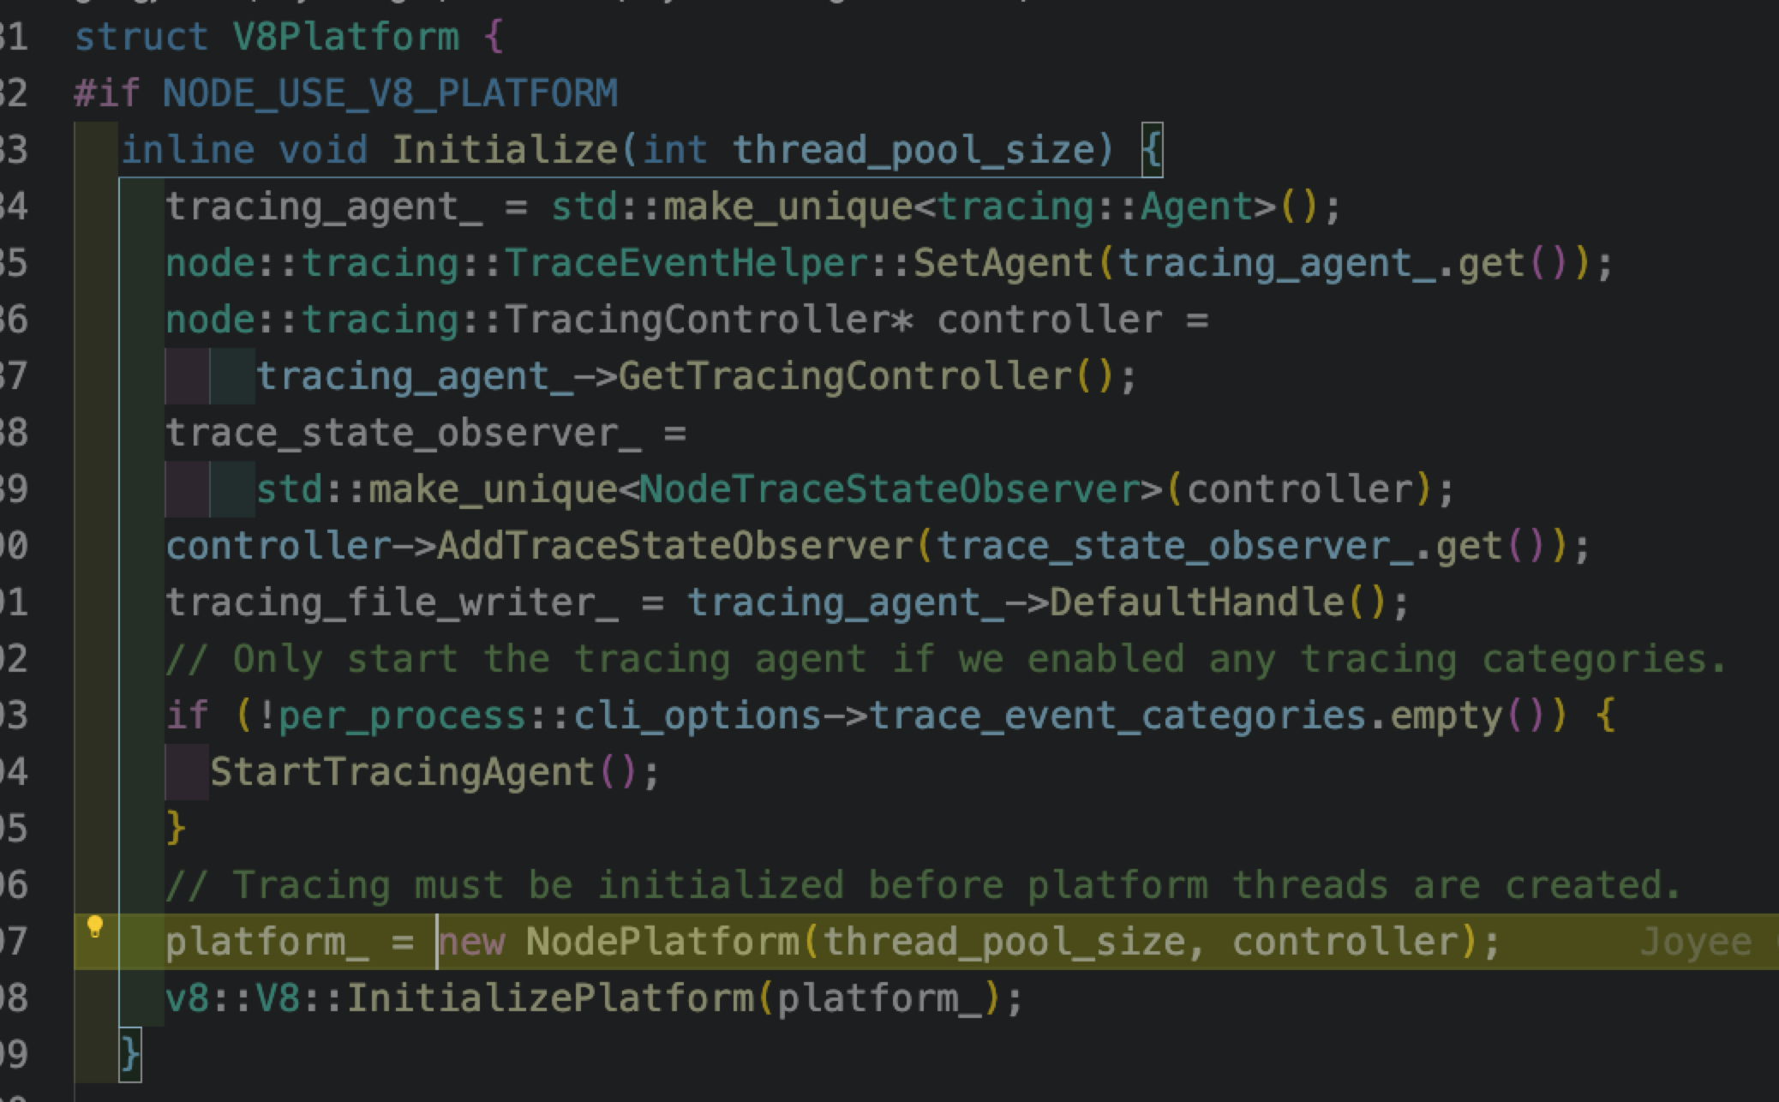The width and height of the screenshot is (1779, 1102).
Task: Click DefaultHandle method call
Action: click(x=1197, y=602)
